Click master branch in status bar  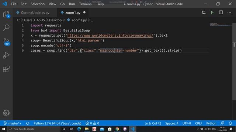[x=13, y=123]
